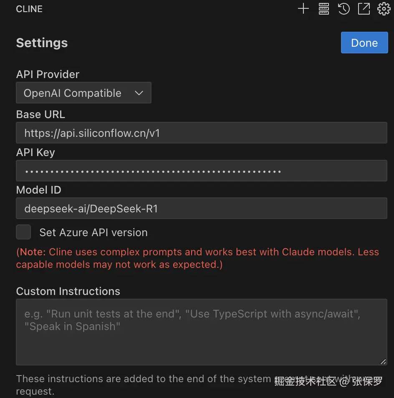Image resolution: width=394 pixels, height=398 pixels.
Task: Click inside the Custom Instructions text area
Action: [x=201, y=332]
